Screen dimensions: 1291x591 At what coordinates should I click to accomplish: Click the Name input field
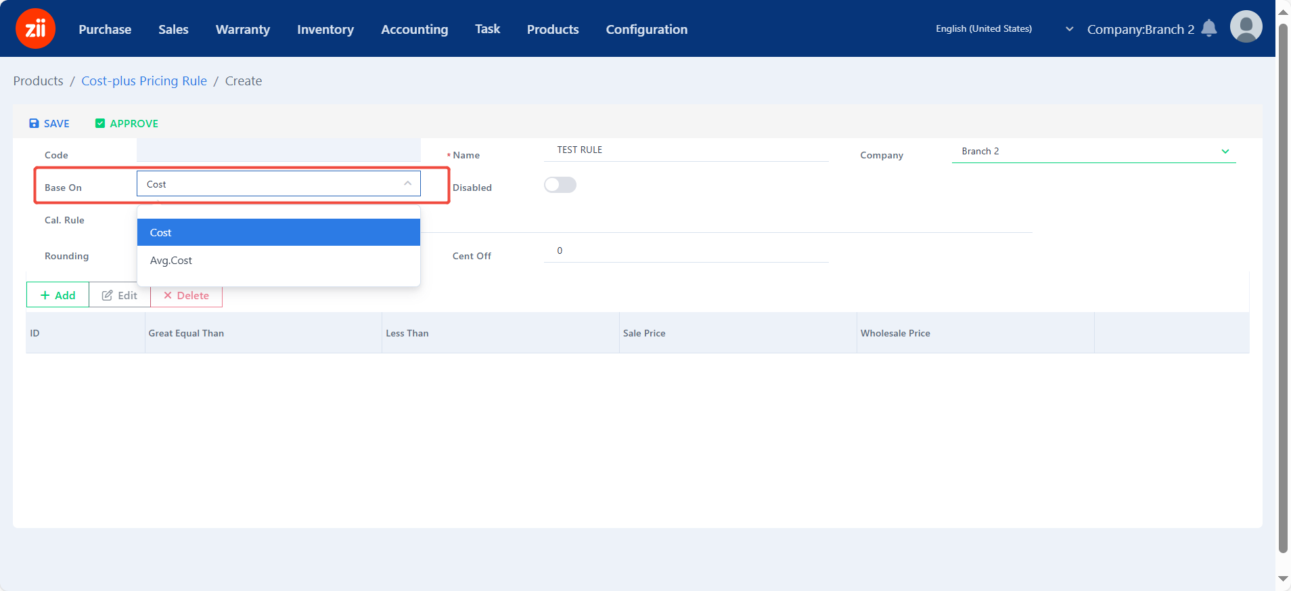[686, 150]
